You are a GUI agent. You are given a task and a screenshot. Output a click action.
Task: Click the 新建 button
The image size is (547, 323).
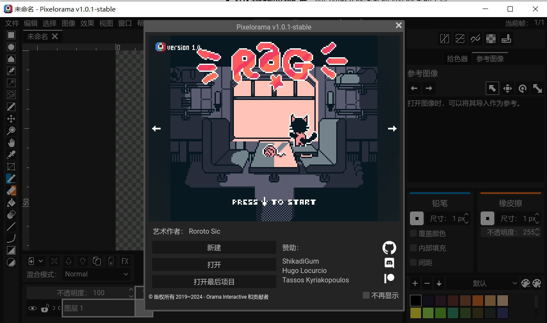[214, 248]
